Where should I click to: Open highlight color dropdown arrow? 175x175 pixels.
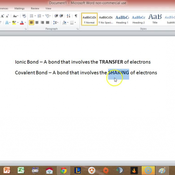coord(18,22)
